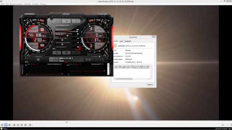
Task: Click the frame step button in the player
Action: [30, 125]
